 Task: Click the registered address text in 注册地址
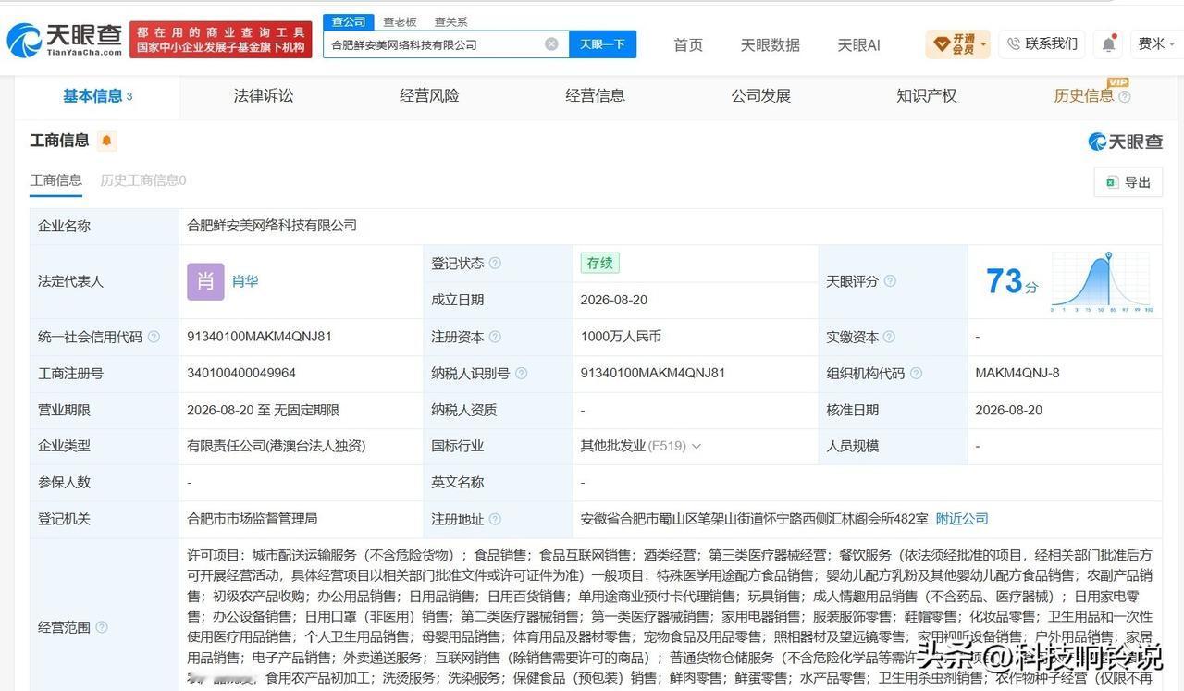[754, 520]
